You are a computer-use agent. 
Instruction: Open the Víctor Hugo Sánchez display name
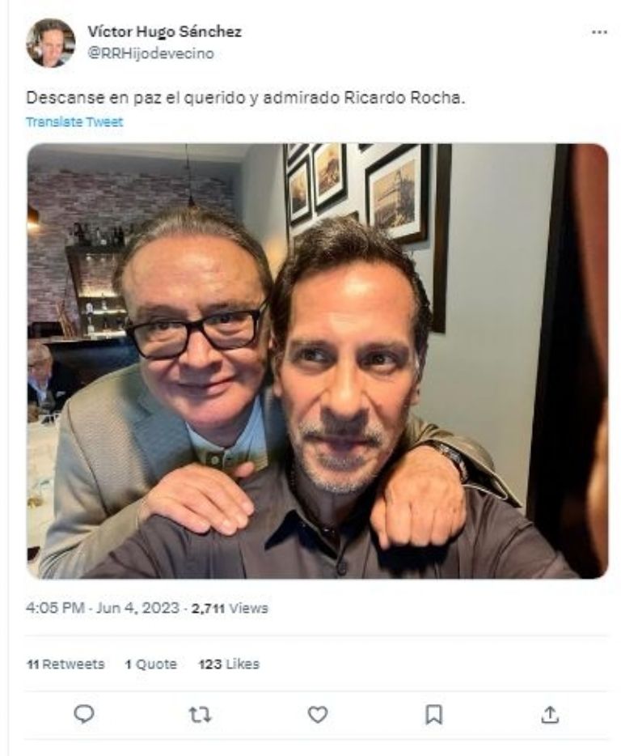(x=164, y=32)
